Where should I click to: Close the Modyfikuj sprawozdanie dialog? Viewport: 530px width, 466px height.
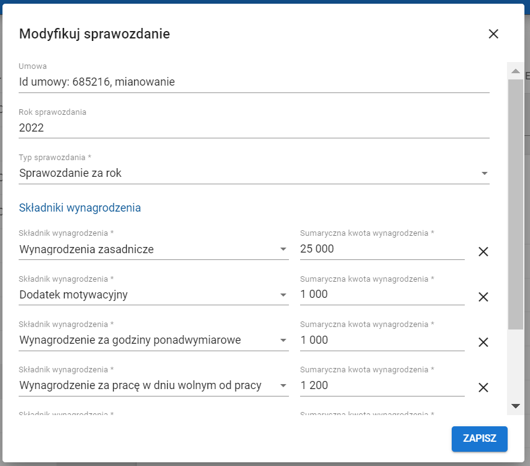(493, 34)
